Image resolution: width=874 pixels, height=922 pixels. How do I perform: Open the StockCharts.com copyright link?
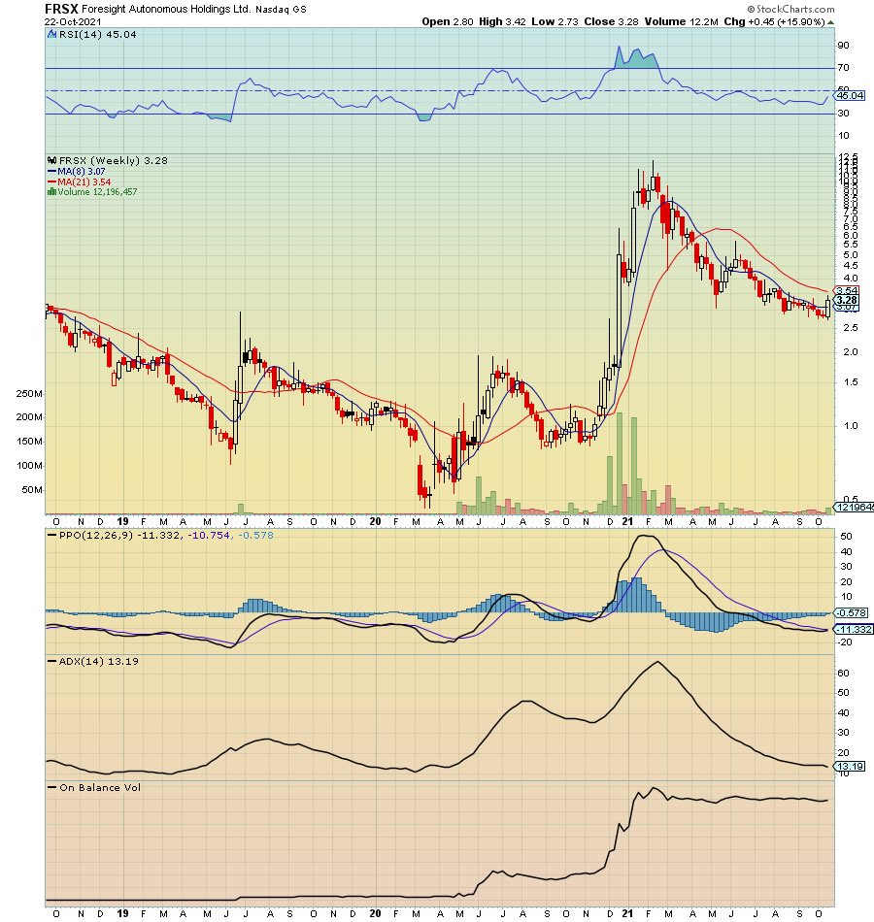[791, 9]
